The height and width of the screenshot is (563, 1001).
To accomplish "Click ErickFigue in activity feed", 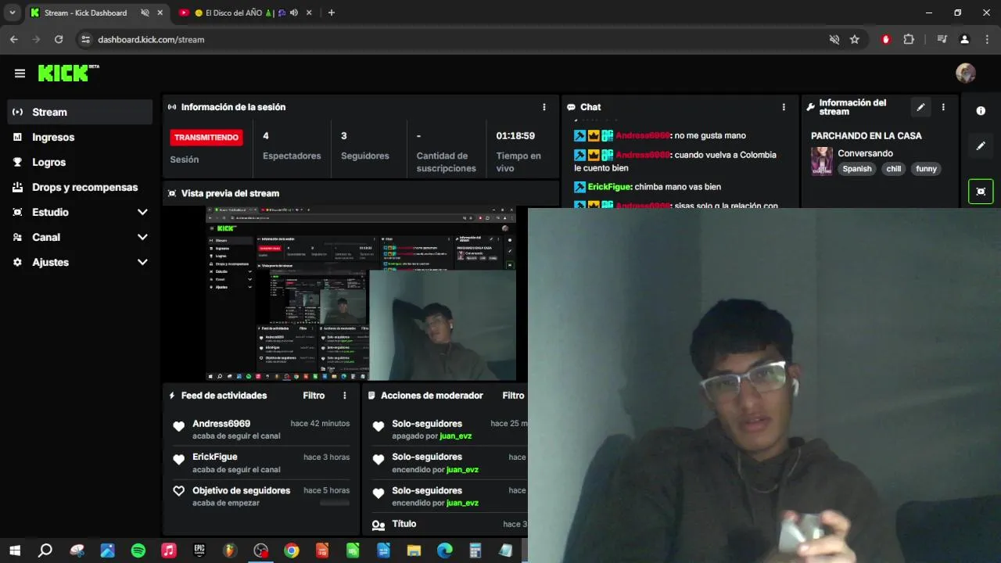I will [x=215, y=457].
